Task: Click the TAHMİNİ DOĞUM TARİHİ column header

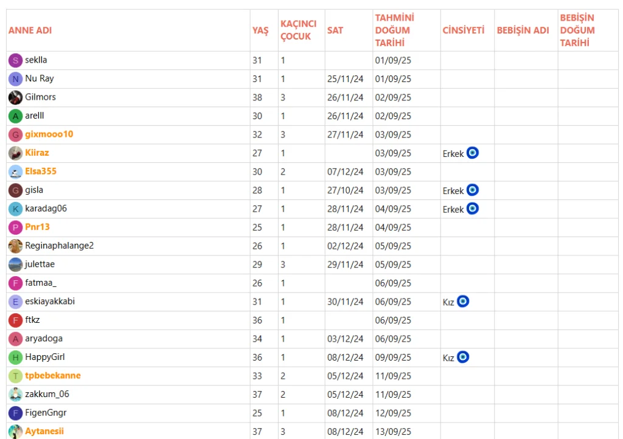Action: coord(394,30)
